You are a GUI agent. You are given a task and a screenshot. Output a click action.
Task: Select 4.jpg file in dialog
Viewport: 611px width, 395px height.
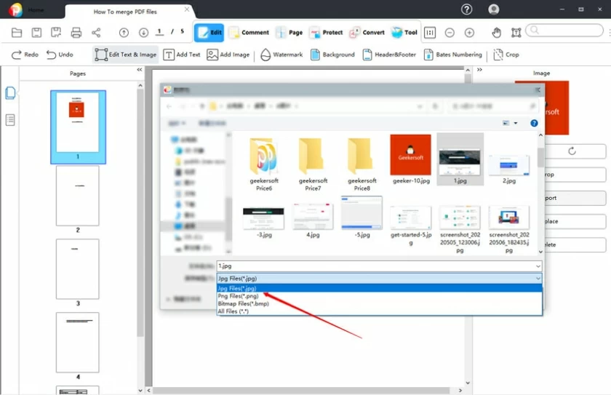[313, 220]
